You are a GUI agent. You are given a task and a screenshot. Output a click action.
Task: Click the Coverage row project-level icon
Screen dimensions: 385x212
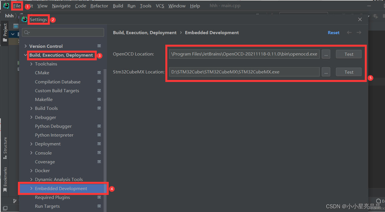coord(99,162)
